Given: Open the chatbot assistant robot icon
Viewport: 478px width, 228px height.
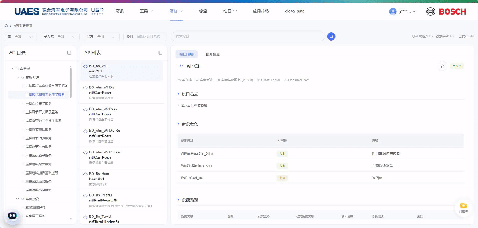Looking at the screenshot, I should pos(12,216).
